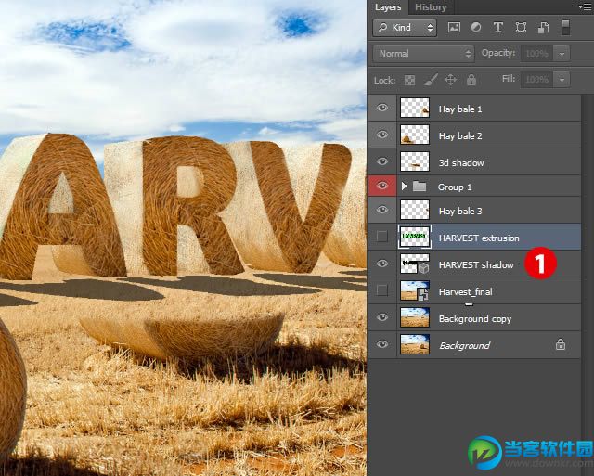594x476 pixels.
Task: Filter layers by pixel layer icon
Action: 454,27
